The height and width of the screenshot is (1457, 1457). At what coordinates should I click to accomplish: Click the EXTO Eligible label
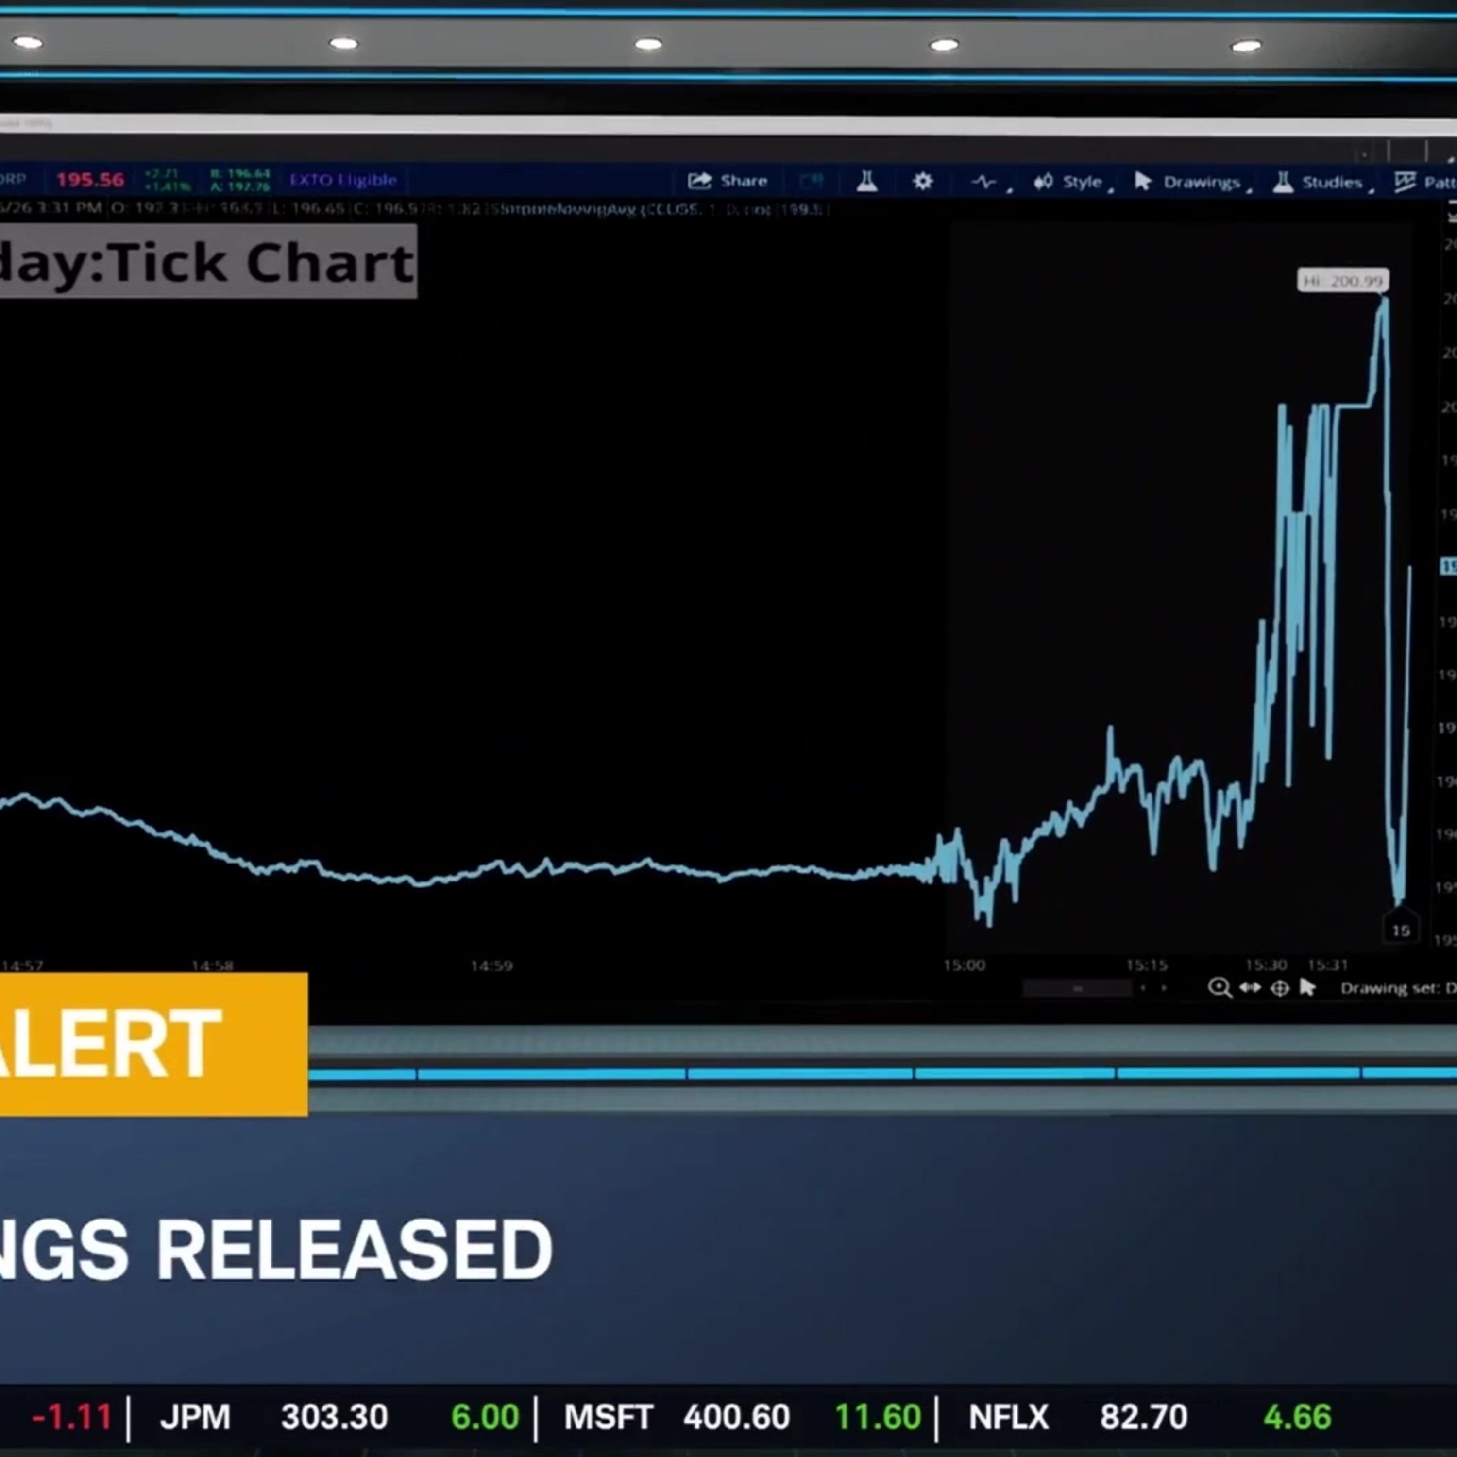343,180
